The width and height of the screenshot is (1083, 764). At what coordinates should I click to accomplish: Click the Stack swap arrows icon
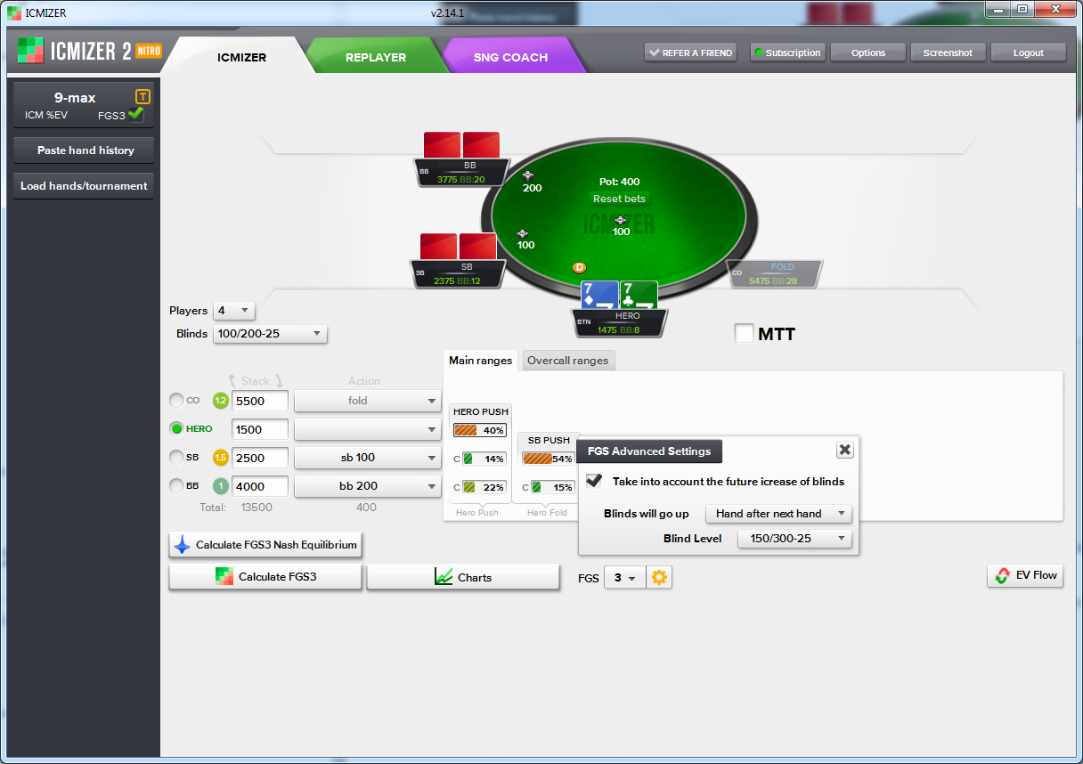point(256,381)
